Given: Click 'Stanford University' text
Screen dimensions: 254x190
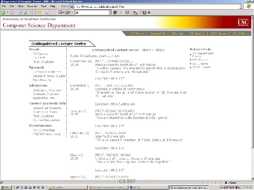Looking at the screenshot, I should point(110,137).
